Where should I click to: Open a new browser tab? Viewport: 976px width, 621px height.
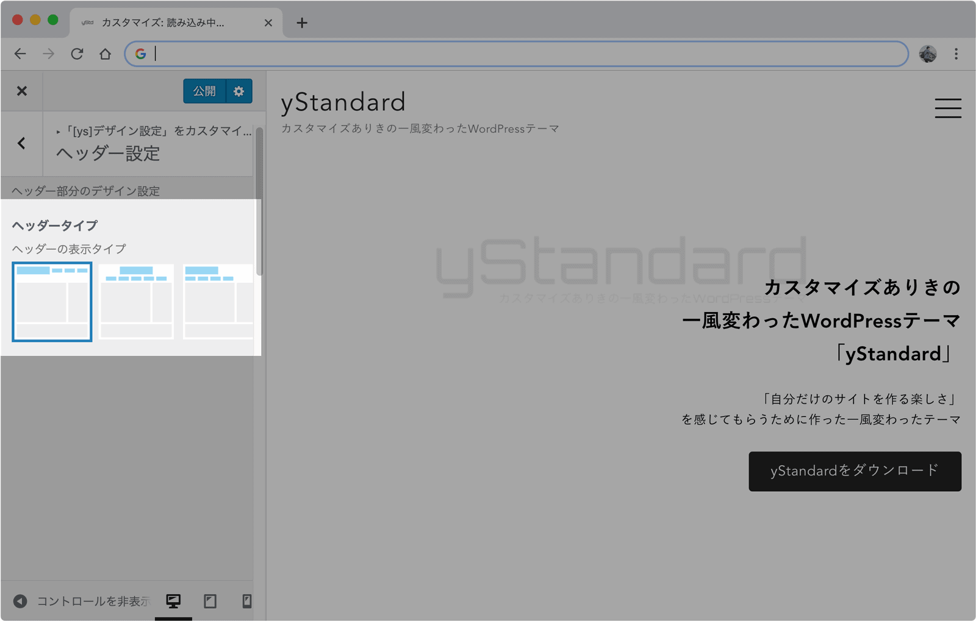(302, 23)
